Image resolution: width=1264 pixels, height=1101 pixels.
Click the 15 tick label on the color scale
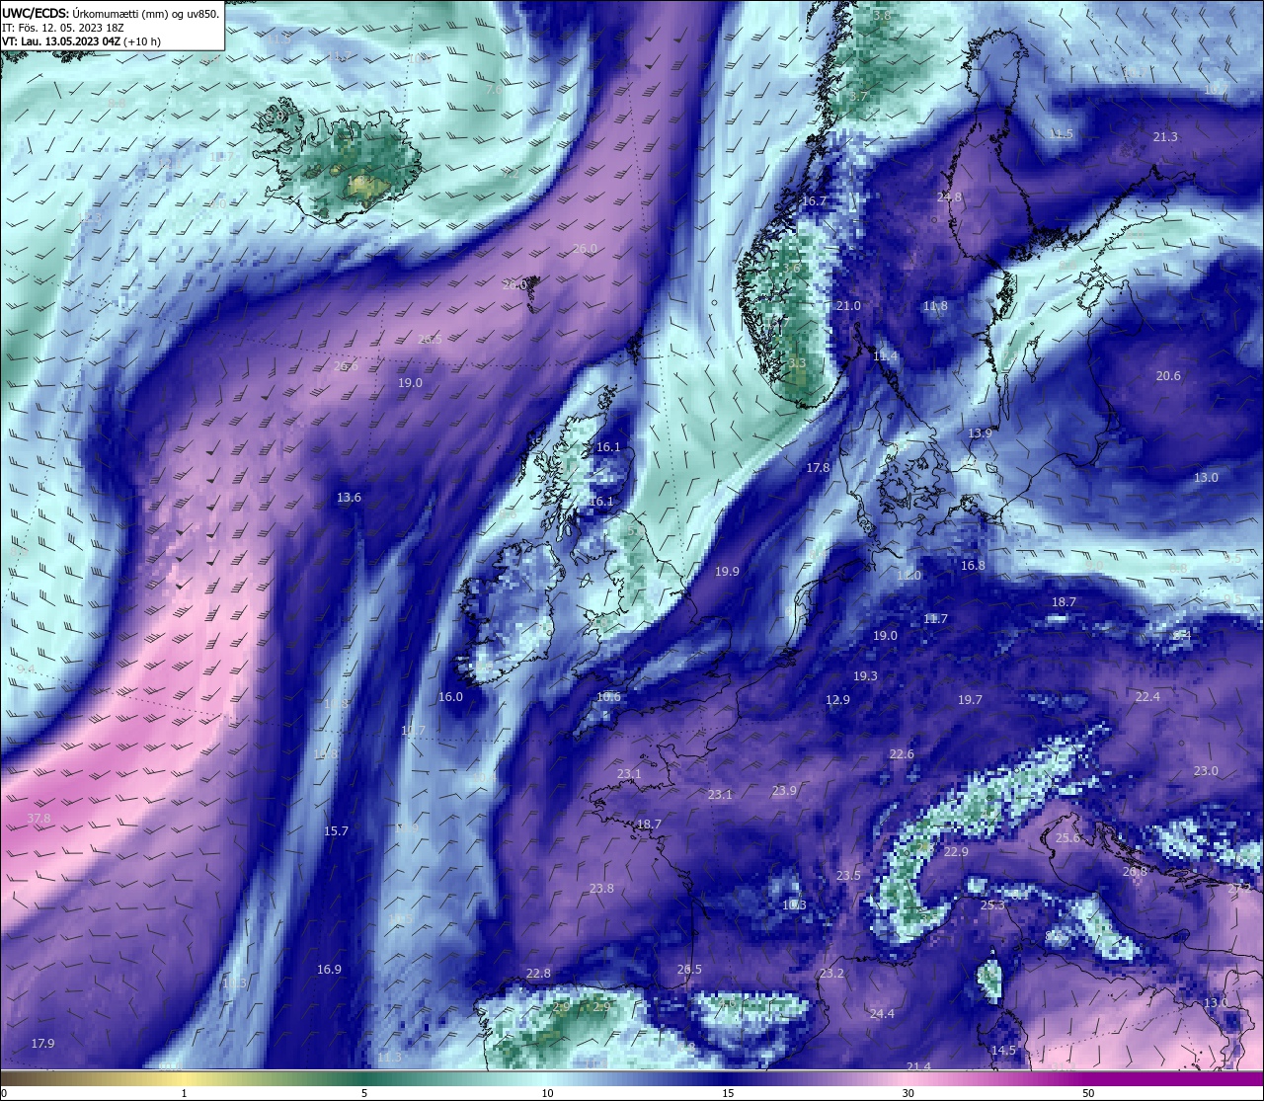click(728, 1093)
